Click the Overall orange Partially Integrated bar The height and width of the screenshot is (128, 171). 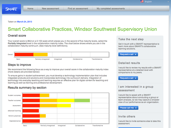click(x=40, y=54)
